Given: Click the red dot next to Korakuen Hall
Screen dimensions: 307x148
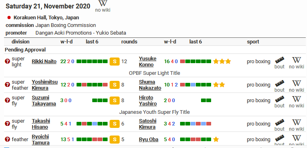Looking at the screenshot, I should [9, 18].
